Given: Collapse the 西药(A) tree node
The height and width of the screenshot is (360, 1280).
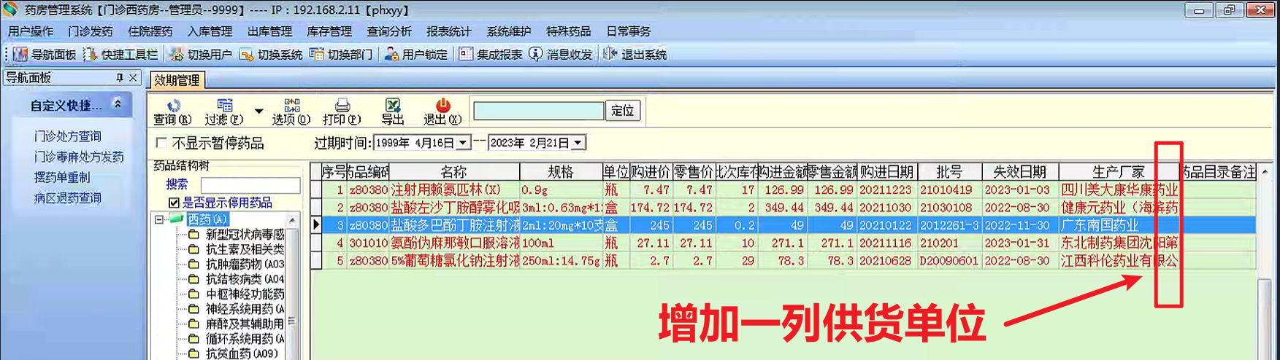Looking at the screenshot, I should [x=159, y=219].
